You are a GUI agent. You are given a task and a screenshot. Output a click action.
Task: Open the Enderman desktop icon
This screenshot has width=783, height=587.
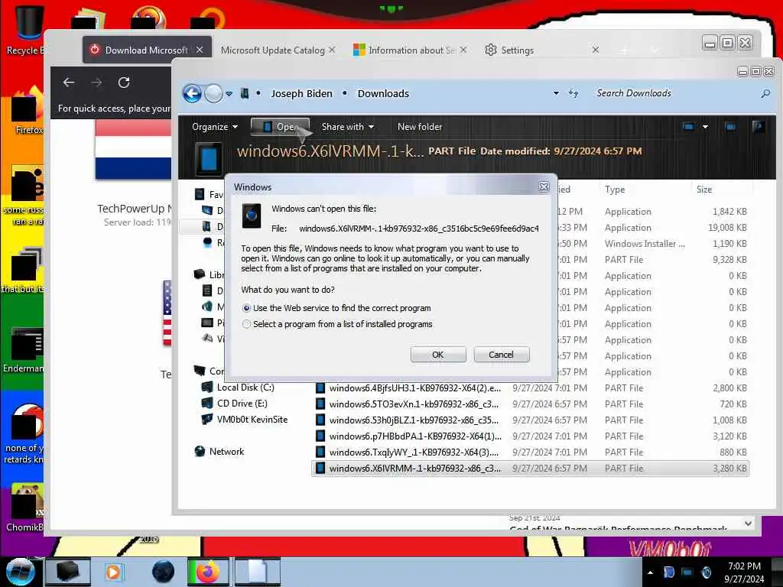point(24,349)
